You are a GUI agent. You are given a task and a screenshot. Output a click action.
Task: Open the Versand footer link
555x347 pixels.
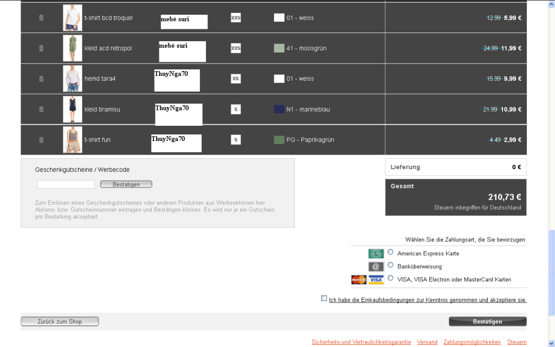click(427, 342)
